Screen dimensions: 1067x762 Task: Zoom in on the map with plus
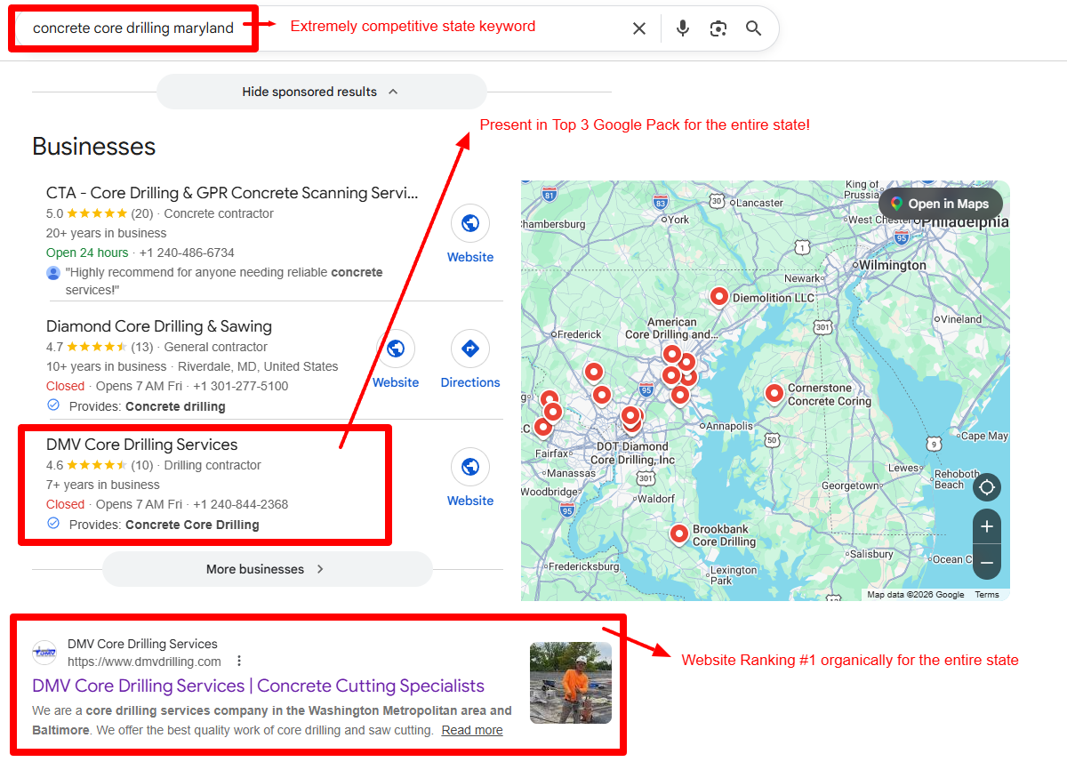point(986,526)
